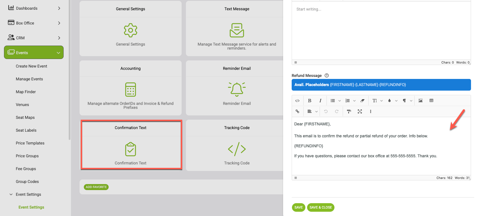Insert a numbered list
The height and width of the screenshot is (216, 479).
click(x=348, y=101)
